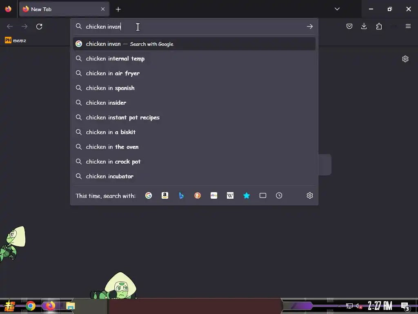The image size is (418, 314).
Task: Launch Chrome from the taskbar
Action: (30, 306)
